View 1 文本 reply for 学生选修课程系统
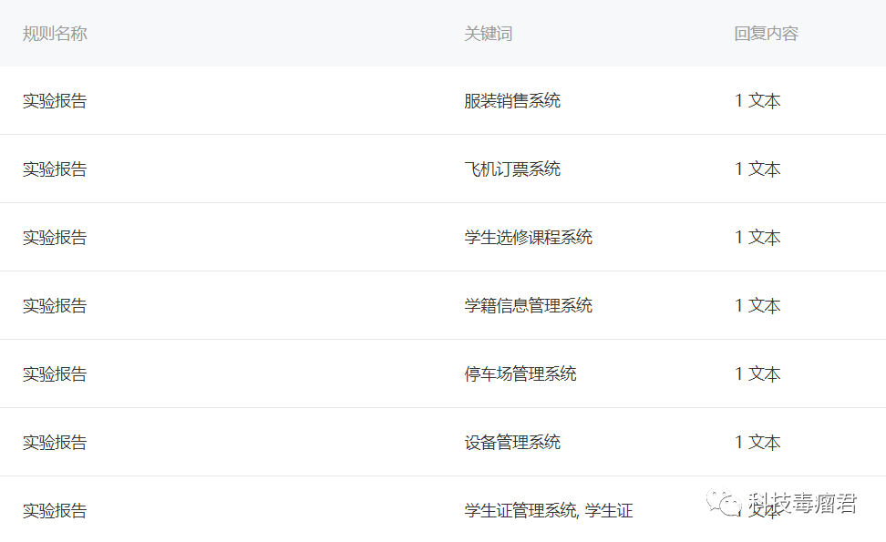Image resolution: width=886 pixels, height=542 pixels. 757,238
